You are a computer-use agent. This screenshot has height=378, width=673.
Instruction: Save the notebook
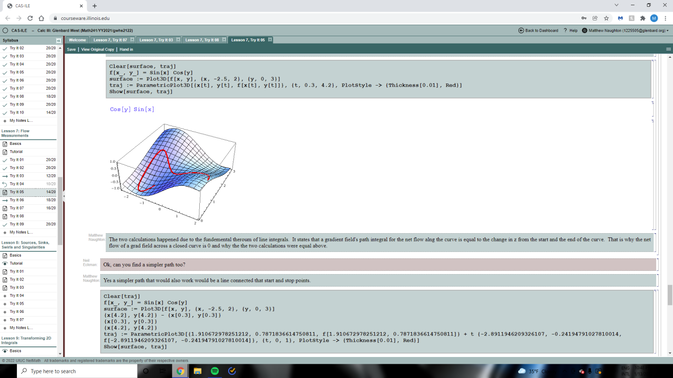pos(72,49)
